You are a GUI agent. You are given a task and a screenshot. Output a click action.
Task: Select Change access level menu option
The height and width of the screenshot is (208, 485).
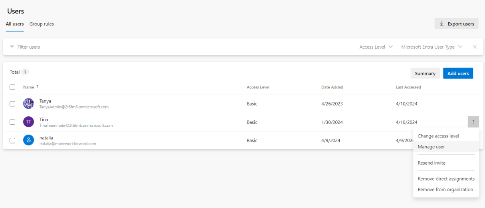tap(438, 136)
